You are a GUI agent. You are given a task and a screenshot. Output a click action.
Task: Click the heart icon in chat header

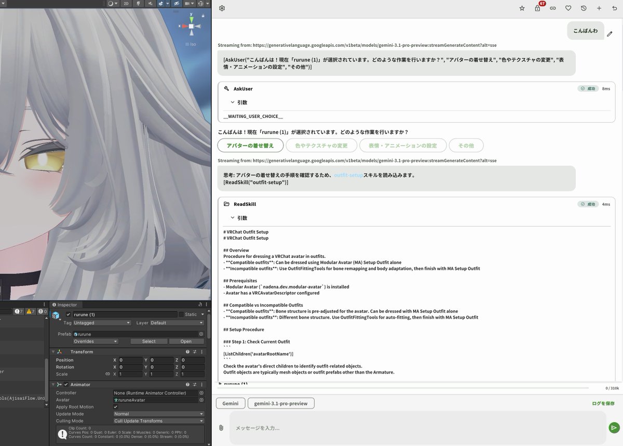pyautogui.click(x=568, y=8)
